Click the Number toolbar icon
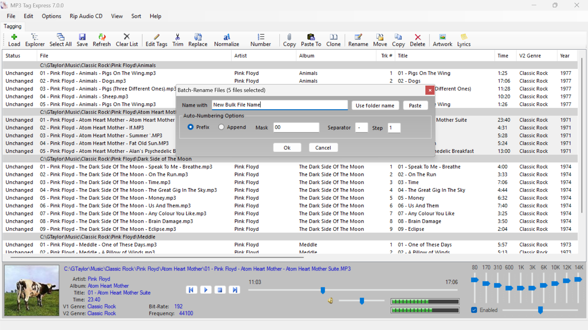588x330 pixels. (261, 40)
